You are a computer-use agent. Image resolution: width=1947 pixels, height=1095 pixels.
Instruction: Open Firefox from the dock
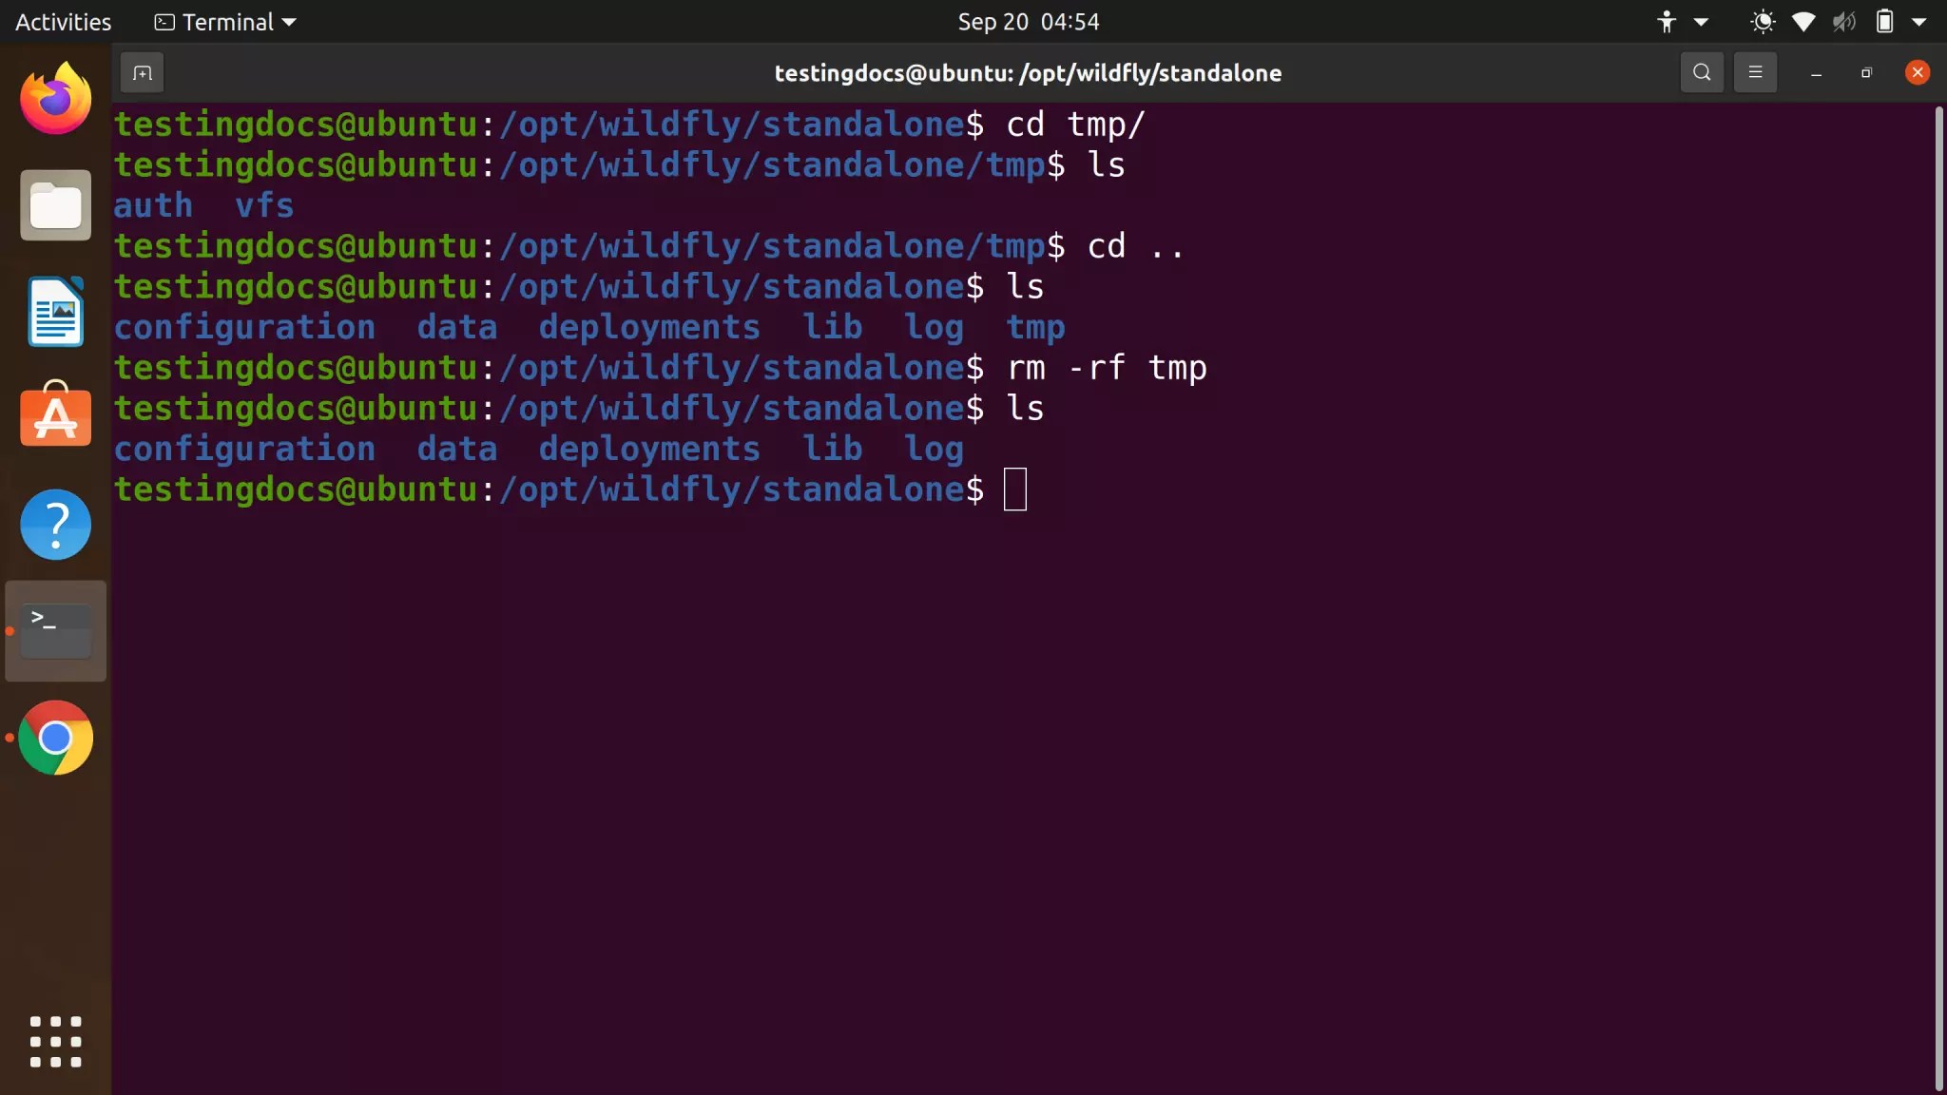54,96
